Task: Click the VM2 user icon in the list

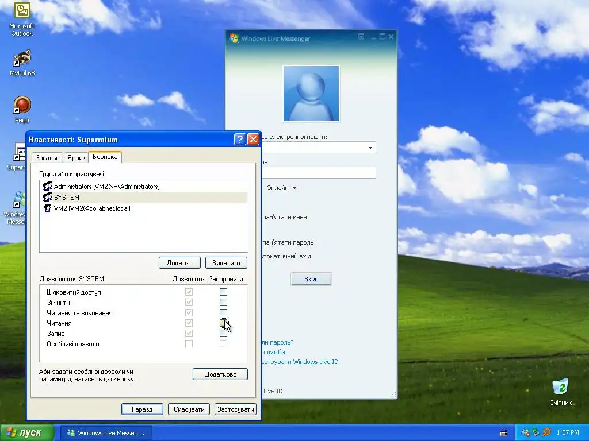Action: (x=48, y=208)
